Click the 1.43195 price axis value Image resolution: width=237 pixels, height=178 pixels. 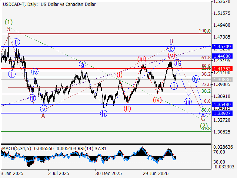click(x=222, y=61)
